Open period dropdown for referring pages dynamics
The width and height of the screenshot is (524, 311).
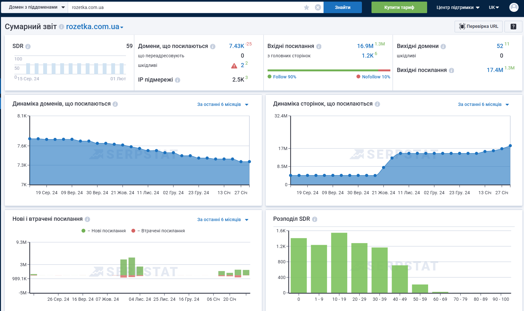(x=483, y=104)
